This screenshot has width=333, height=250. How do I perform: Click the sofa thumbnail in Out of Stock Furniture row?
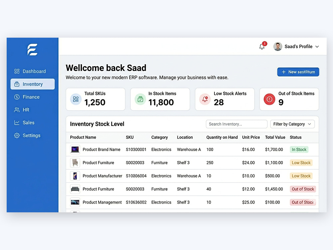click(x=75, y=189)
